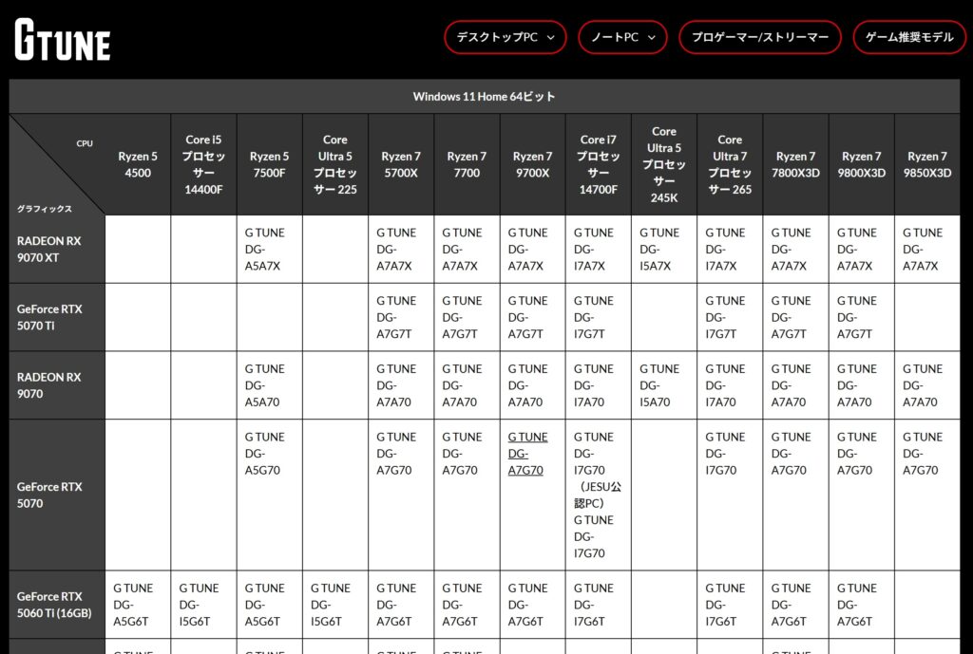The height and width of the screenshot is (654, 973).
Task: Select G TUNE DG-A5G70 in the RTX 5070 row
Action: [268, 453]
